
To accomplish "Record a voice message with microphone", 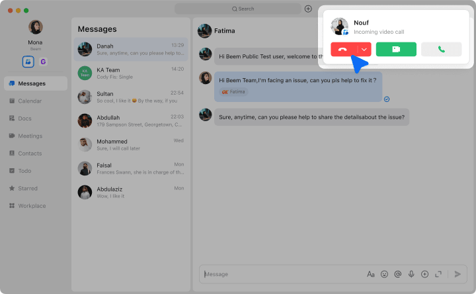I will tap(411, 274).
